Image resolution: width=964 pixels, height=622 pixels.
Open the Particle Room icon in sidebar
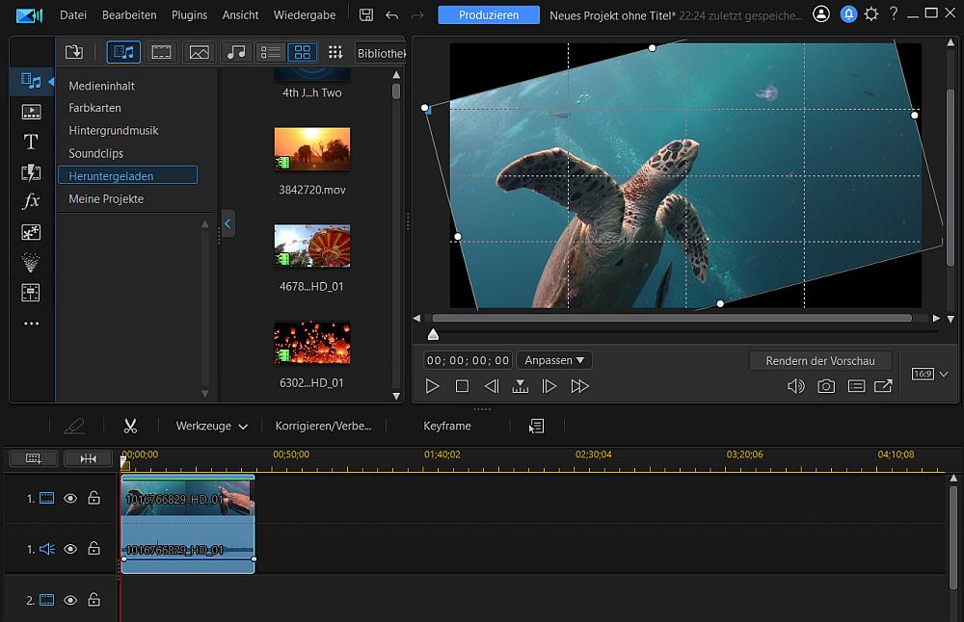(31, 262)
